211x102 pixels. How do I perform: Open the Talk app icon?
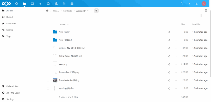48,4
